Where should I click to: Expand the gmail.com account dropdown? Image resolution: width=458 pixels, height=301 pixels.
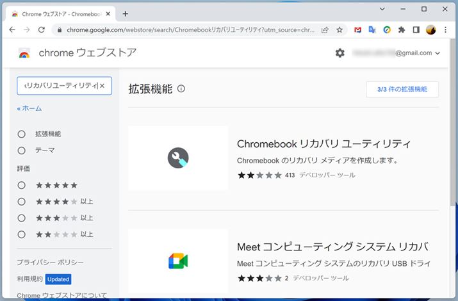click(x=438, y=53)
